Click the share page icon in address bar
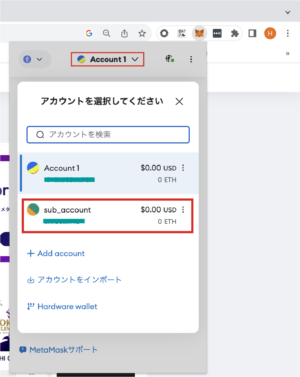Screen dimensions: 300x377 pos(124,33)
